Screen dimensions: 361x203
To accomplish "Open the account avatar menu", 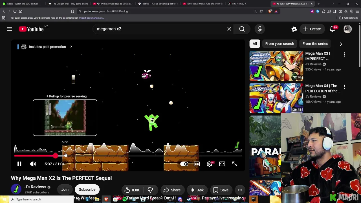I will (348, 29).
